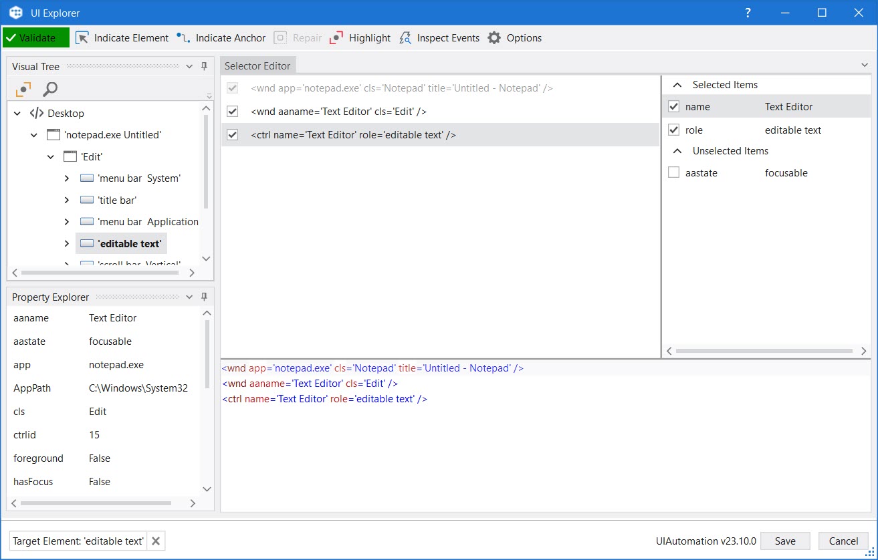Enable the aastate focusable checkbox
The image size is (878, 560).
673,172
